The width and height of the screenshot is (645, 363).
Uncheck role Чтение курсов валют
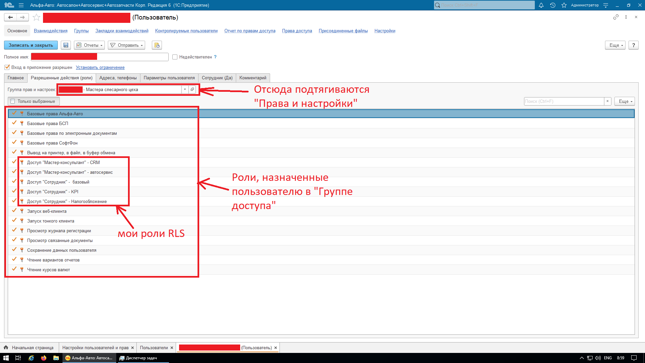click(14, 269)
